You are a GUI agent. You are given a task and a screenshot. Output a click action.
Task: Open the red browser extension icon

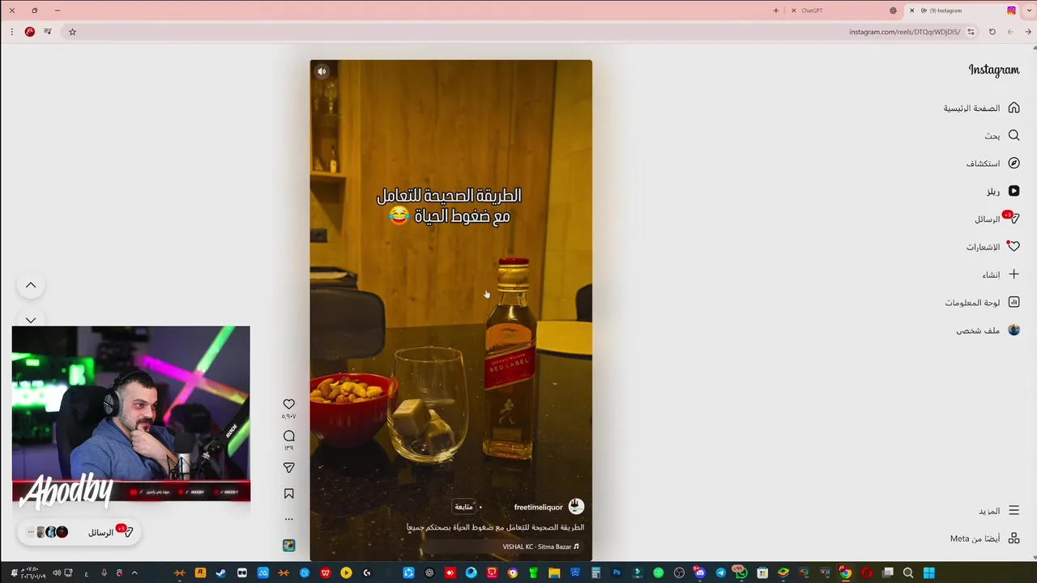tap(30, 32)
